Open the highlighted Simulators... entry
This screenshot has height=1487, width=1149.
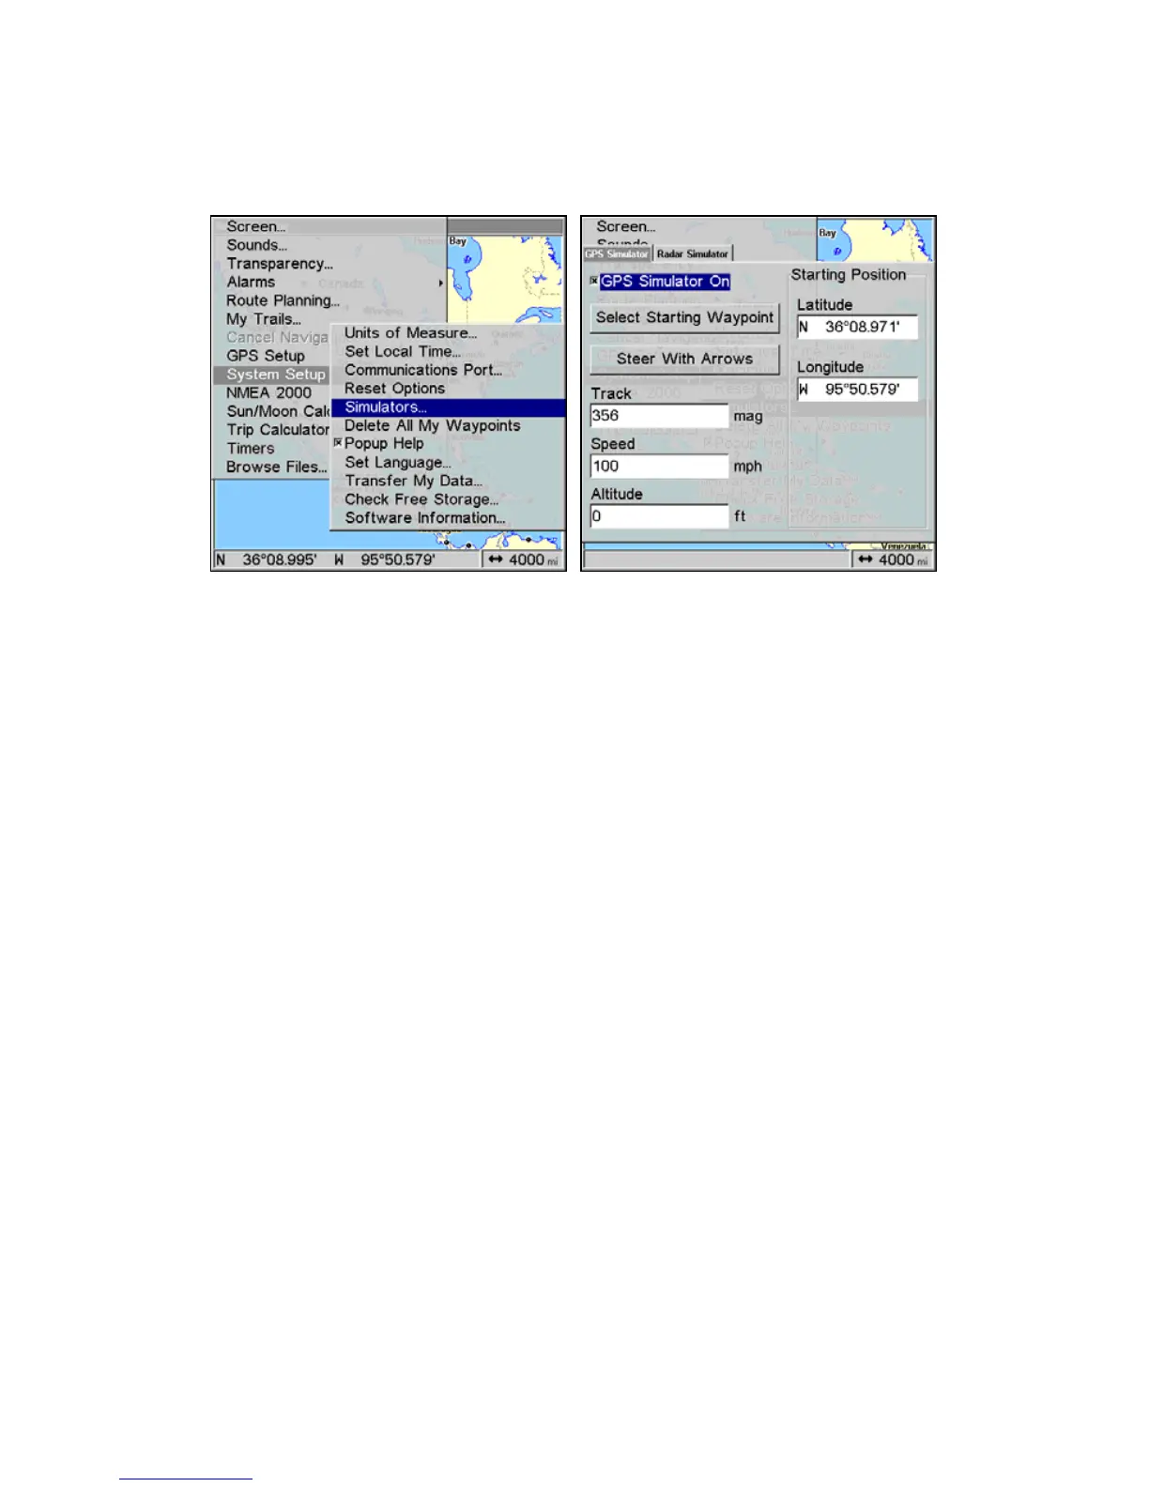(x=448, y=407)
